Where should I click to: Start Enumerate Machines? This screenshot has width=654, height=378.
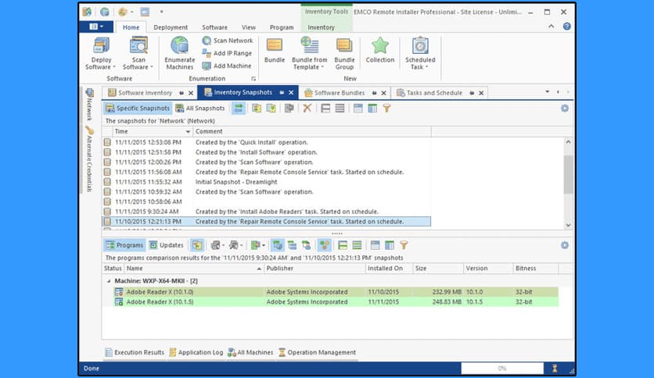coord(180,53)
